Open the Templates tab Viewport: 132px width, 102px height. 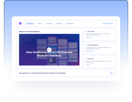tap(48, 23)
